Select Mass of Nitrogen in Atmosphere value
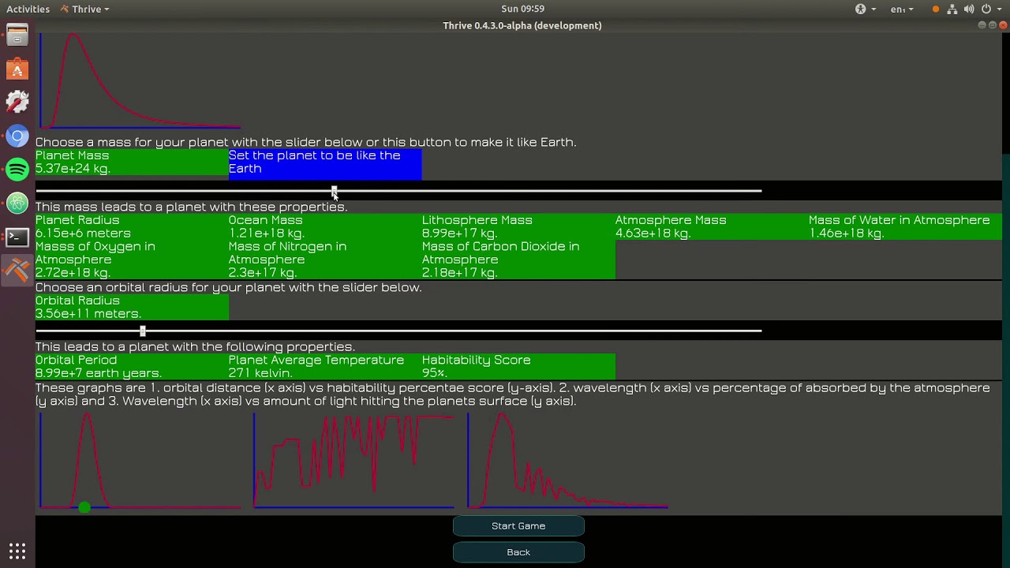Screen dimensions: 1010x568 click(x=325, y=260)
